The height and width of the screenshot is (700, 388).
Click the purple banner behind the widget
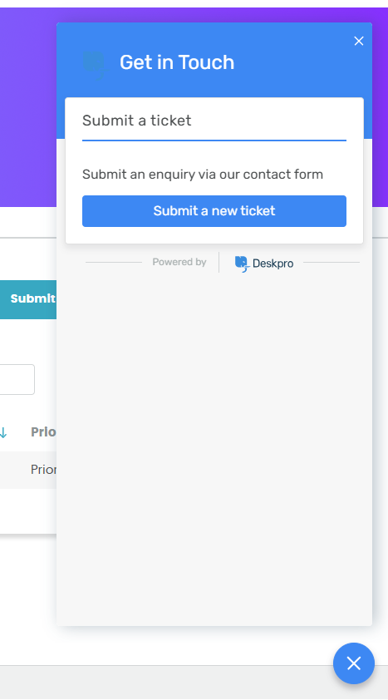(27, 107)
